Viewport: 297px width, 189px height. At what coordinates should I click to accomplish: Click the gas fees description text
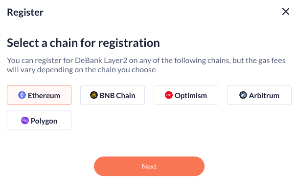coord(146,65)
